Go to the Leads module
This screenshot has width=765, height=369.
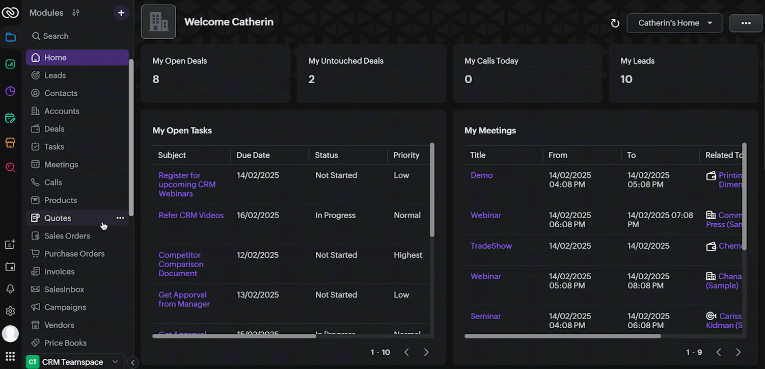pos(55,75)
